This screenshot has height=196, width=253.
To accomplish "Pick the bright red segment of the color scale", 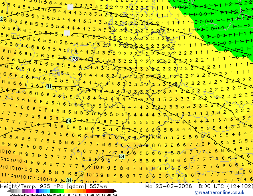I will click(x=87, y=191).
